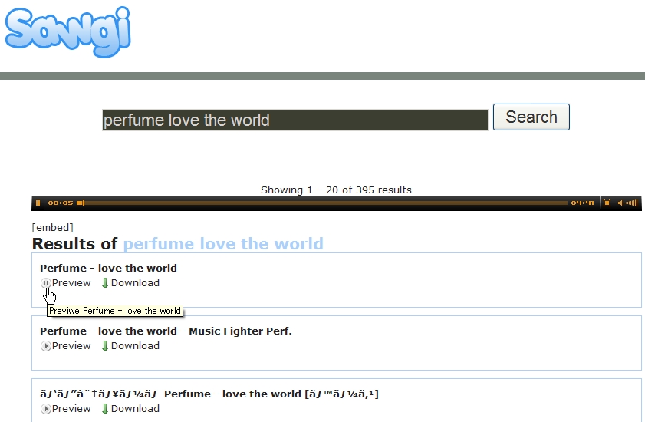The height and width of the screenshot is (422, 645).
Task: Click the audio player seek bar
Action: (x=321, y=203)
